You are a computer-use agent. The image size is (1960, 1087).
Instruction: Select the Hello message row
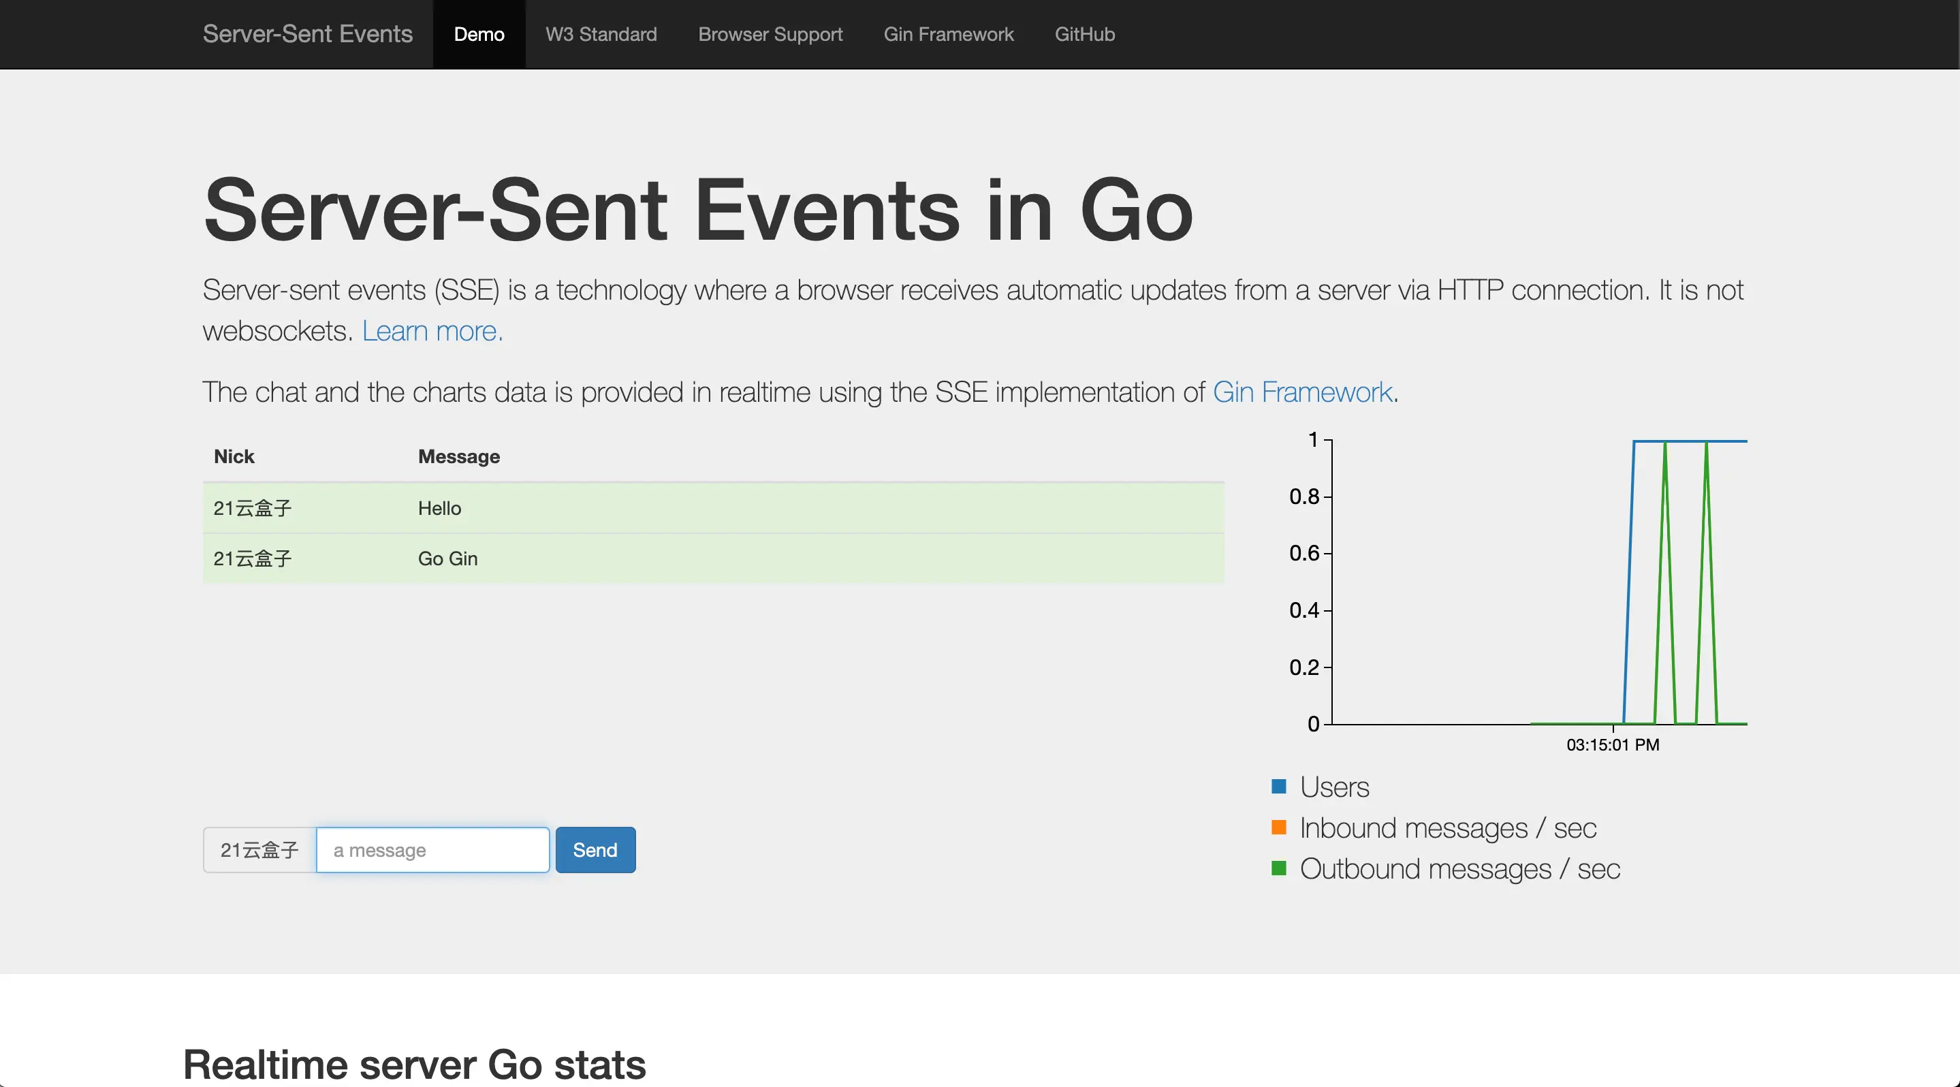coord(713,508)
